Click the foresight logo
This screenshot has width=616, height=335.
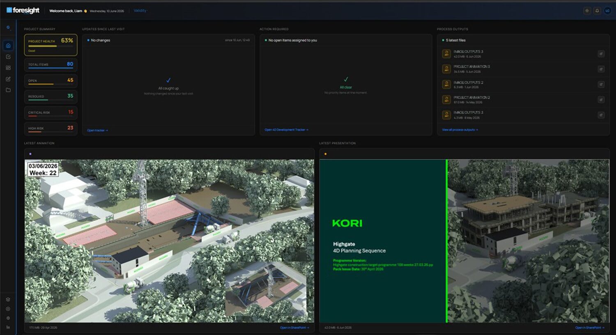[x=23, y=10]
